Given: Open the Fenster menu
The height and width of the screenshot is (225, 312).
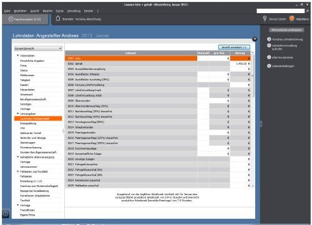Looking at the screenshot, I should (x=89, y=11).
